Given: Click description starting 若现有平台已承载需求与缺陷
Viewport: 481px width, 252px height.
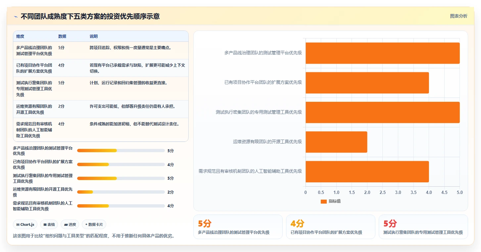Looking at the screenshot, I should [137, 68].
